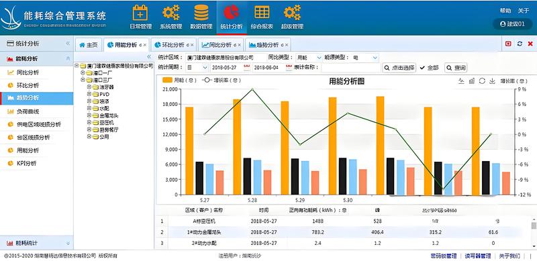Click the 表计名称 input field
The width and height of the screenshot is (537, 261).
(x=350, y=68)
